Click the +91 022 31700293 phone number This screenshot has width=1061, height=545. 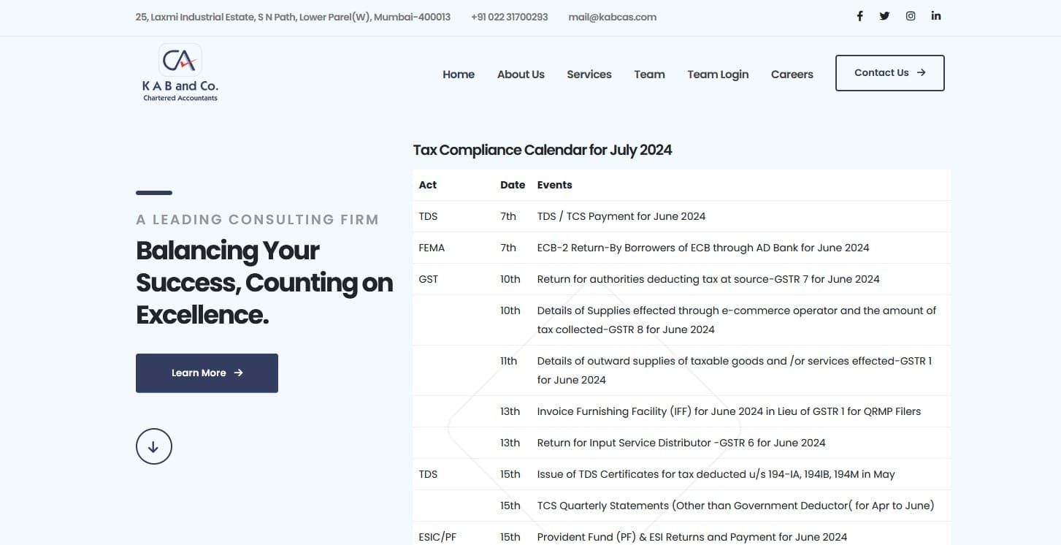click(x=510, y=17)
